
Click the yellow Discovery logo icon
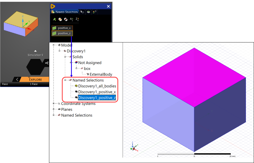click(x=53, y=6)
